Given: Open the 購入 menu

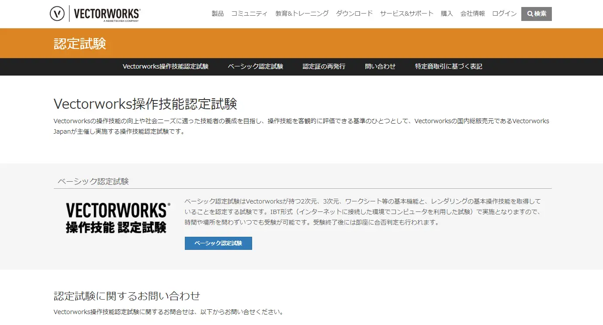Looking at the screenshot, I should click(447, 14).
